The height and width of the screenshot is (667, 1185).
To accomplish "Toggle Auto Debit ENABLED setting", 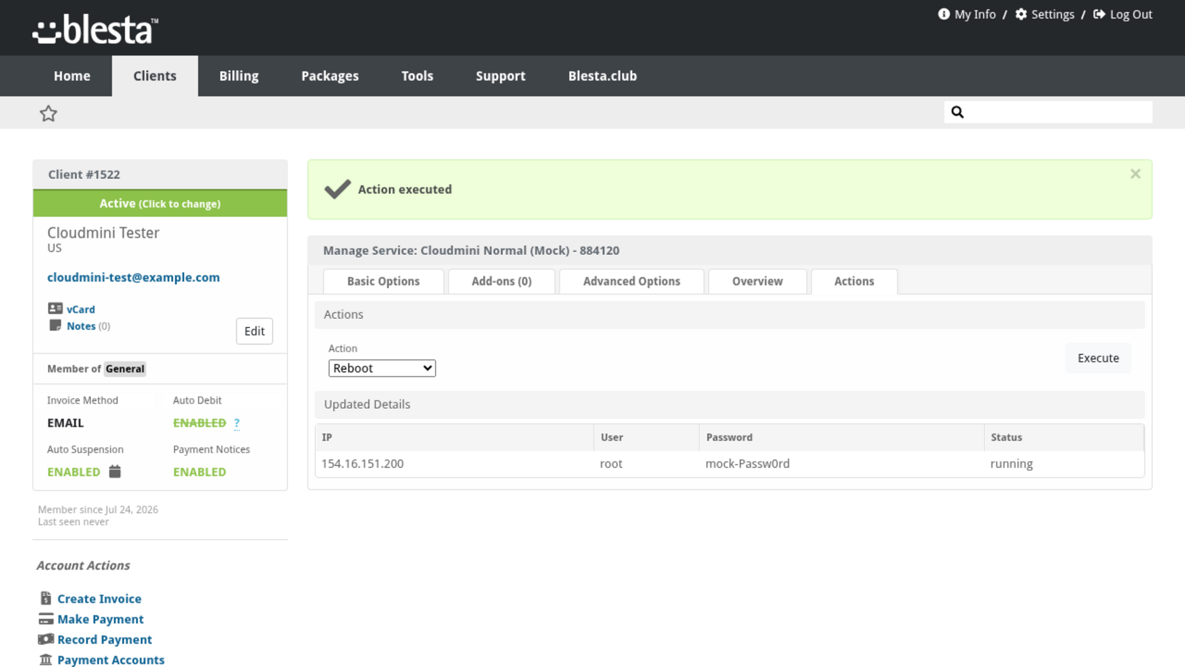I will coord(199,423).
